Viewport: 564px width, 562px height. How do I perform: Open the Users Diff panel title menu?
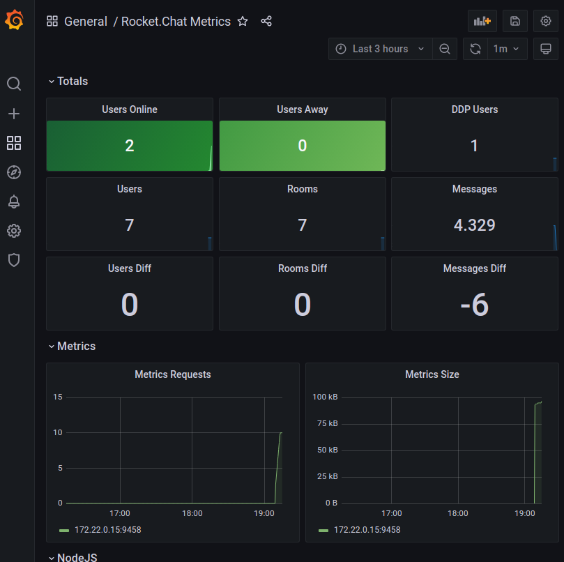130,268
